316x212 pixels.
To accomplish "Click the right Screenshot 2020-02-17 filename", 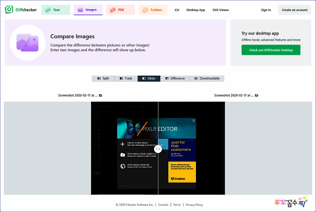I will [x=234, y=95].
